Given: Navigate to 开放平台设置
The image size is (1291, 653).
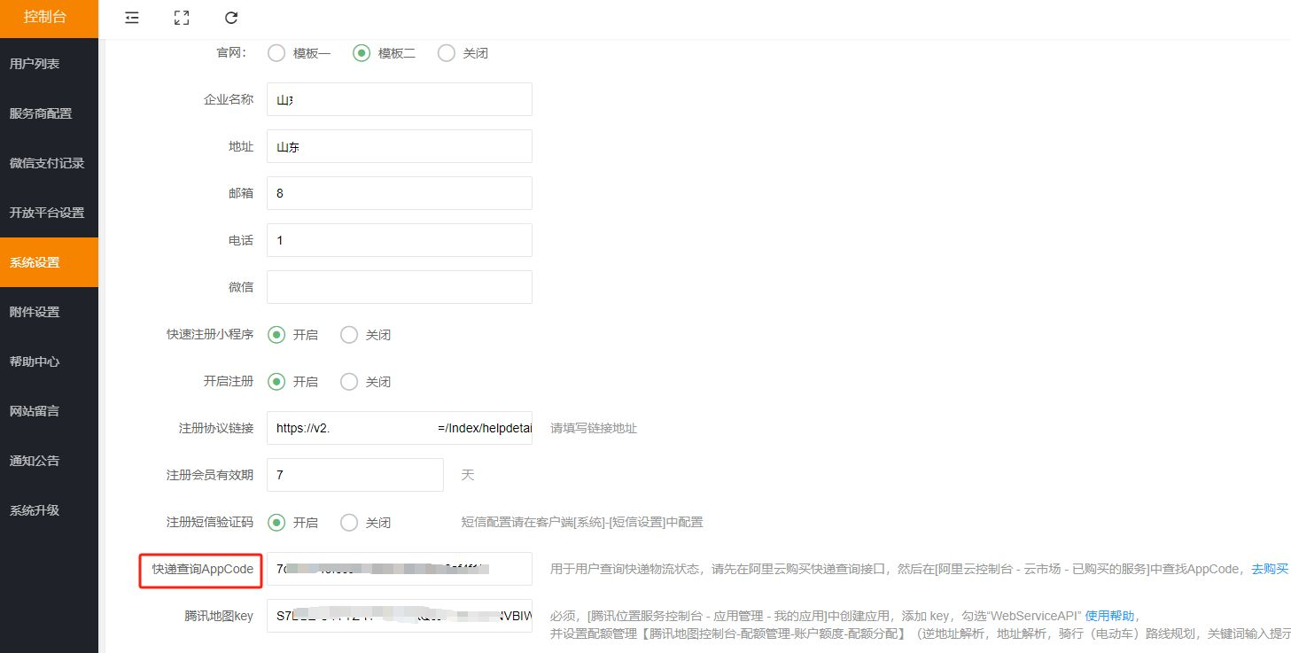Looking at the screenshot, I should (x=49, y=213).
